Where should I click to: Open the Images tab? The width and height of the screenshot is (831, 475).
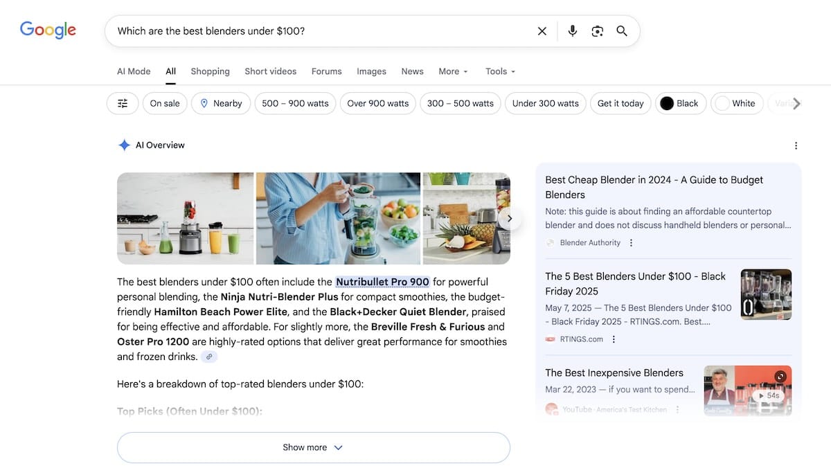(x=371, y=71)
